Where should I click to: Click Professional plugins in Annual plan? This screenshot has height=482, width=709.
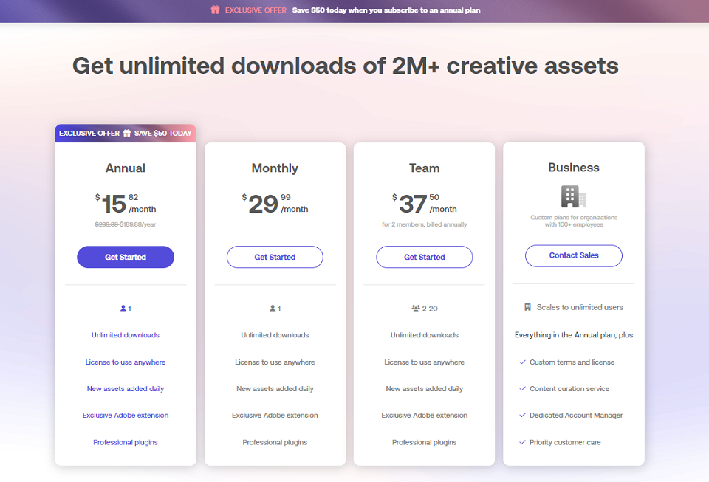coord(126,442)
